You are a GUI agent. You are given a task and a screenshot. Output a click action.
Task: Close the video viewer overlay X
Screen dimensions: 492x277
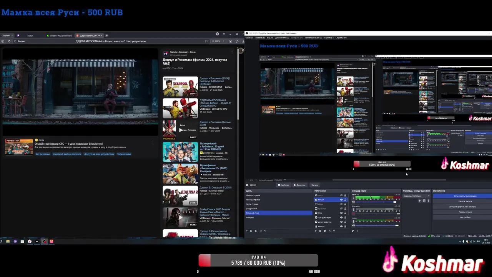[242, 50]
